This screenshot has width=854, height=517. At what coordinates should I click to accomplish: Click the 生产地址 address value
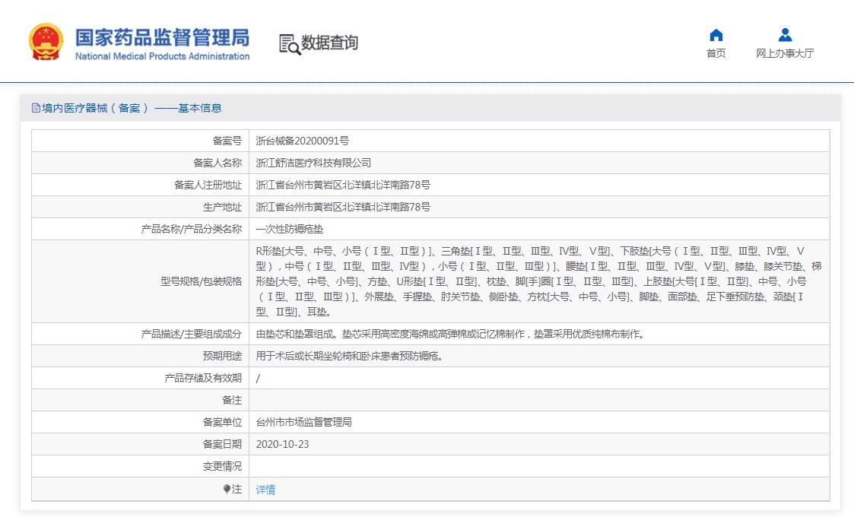342,207
